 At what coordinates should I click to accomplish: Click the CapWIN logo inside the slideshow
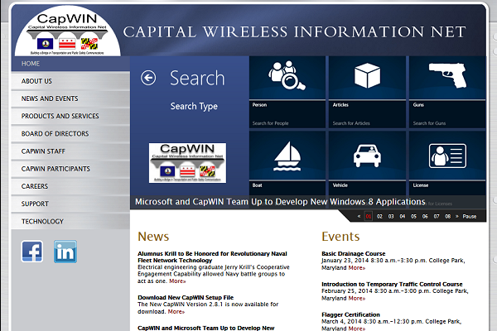point(188,163)
